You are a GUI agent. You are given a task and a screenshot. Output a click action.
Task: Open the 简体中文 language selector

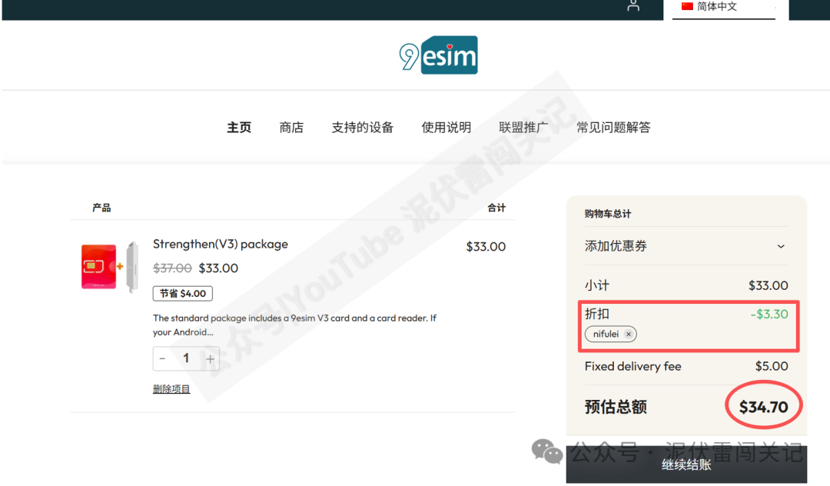[x=724, y=8]
